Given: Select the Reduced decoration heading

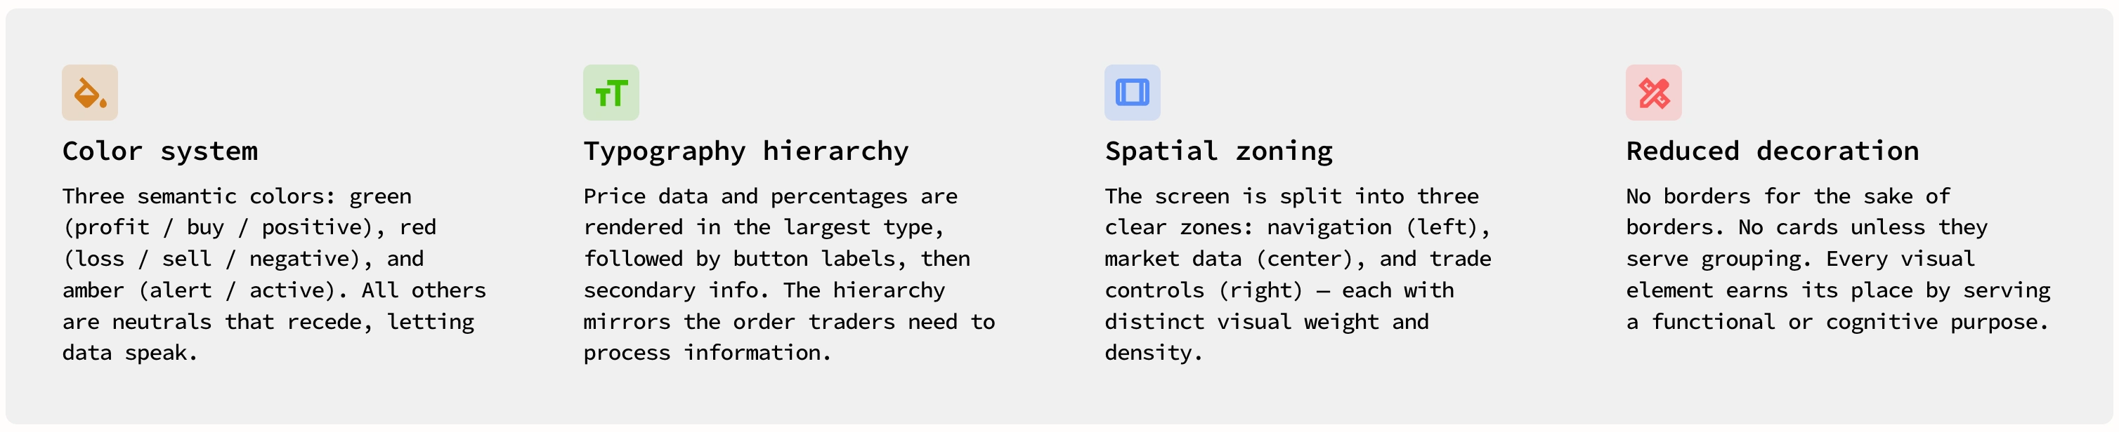Looking at the screenshot, I should point(1773,151).
